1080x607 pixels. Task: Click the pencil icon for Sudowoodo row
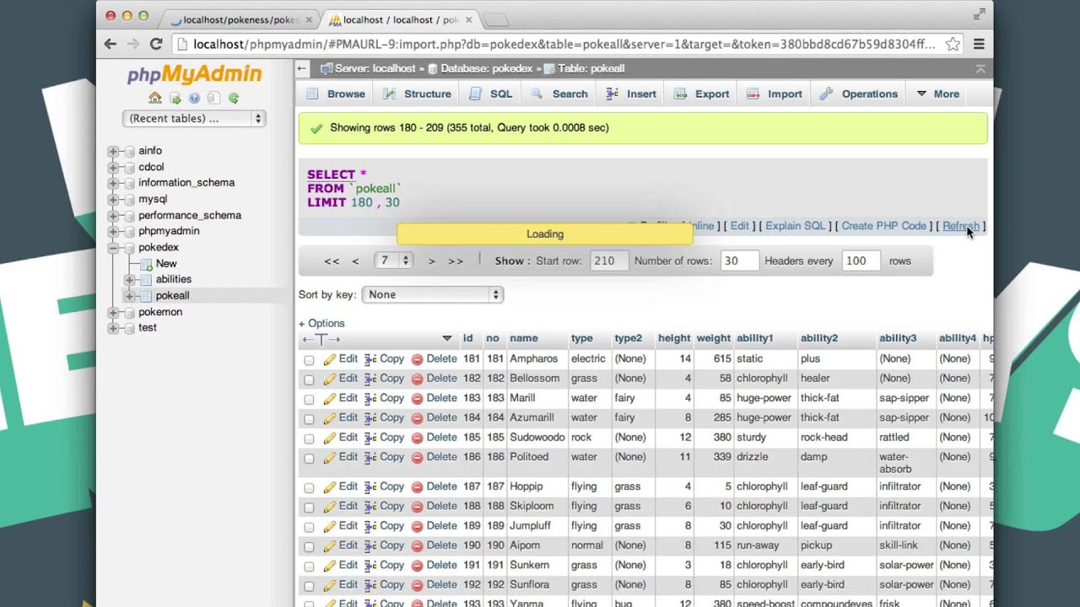pos(329,438)
